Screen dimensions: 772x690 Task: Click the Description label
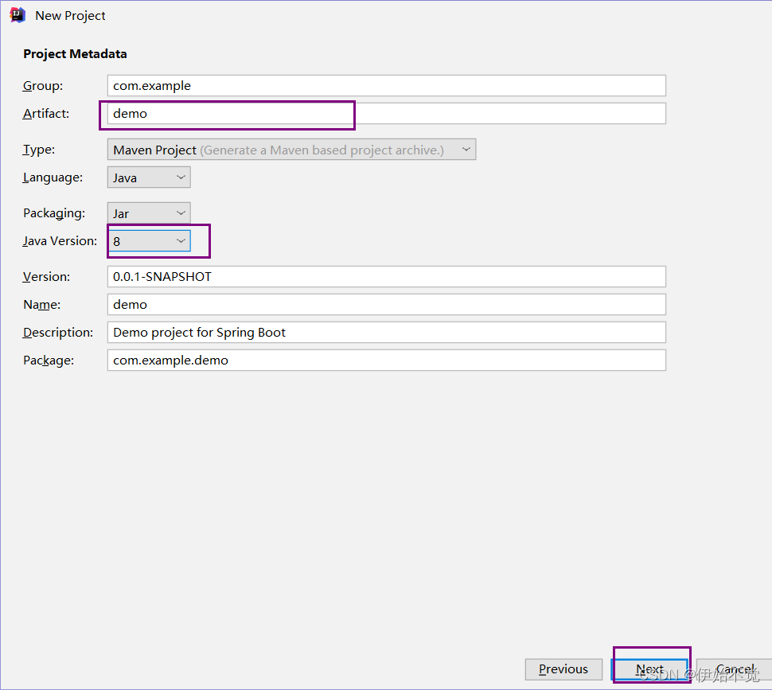coord(57,333)
